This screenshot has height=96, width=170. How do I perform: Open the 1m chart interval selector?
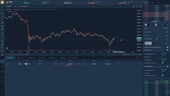(15, 6)
